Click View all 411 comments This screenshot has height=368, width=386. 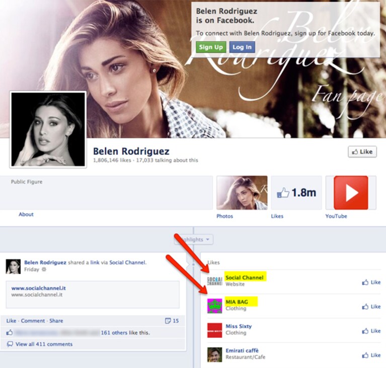click(44, 344)
